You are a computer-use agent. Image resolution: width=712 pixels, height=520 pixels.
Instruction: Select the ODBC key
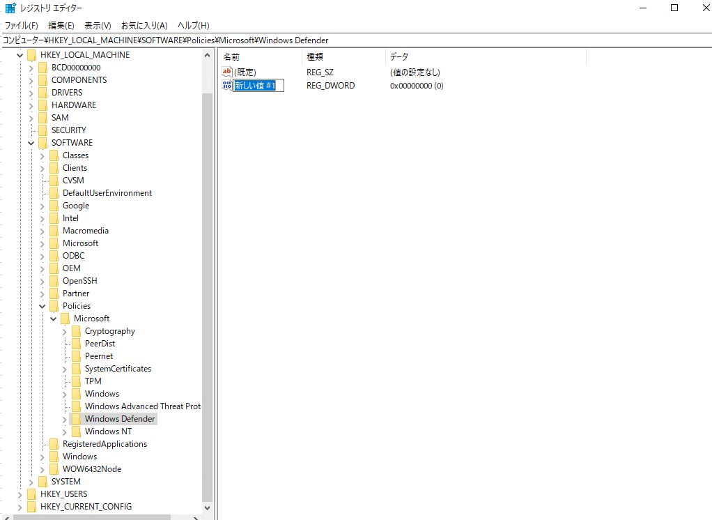pyautogui.click(x=74, y=256)
